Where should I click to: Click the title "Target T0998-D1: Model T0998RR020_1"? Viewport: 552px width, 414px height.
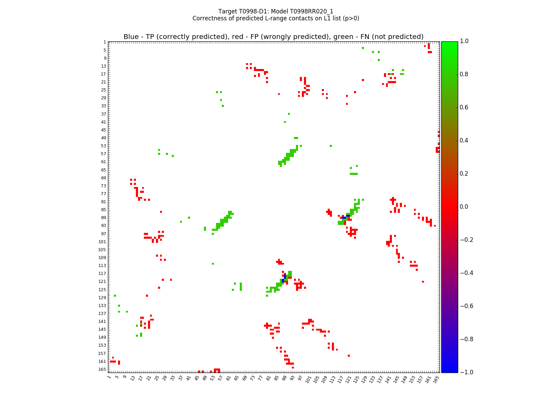click(x=276, y=11)
